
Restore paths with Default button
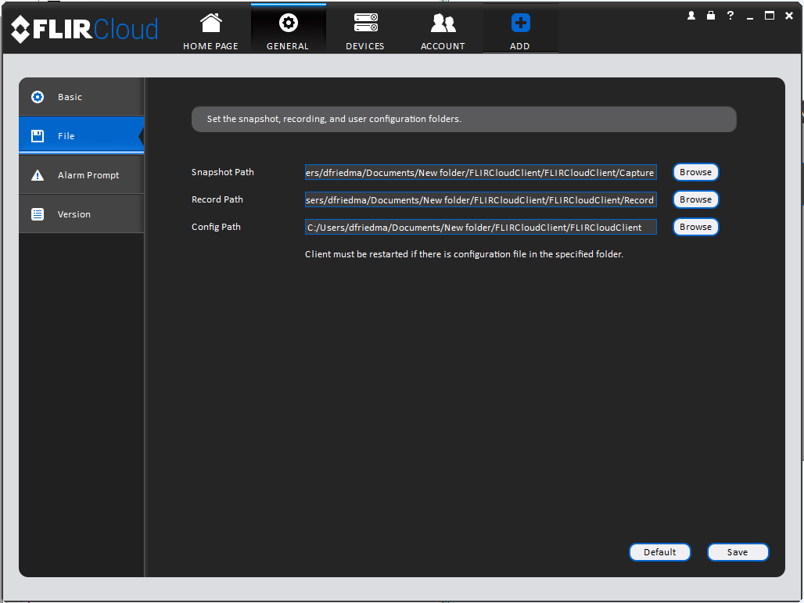(660, 552)
